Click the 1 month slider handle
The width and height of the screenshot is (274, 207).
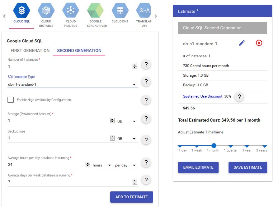(x=214, y=146)
